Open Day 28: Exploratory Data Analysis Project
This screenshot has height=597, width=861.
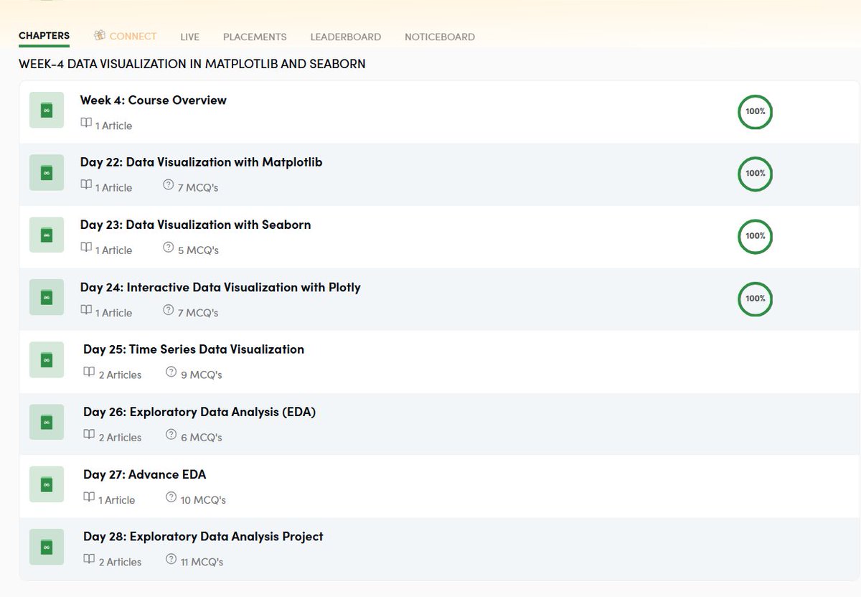tap(203, 537)
